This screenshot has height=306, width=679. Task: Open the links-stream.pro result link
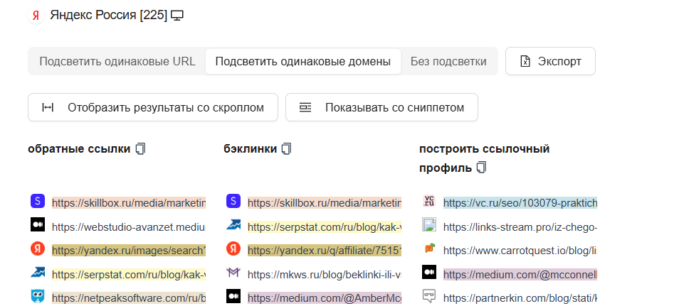coord(520,226)
